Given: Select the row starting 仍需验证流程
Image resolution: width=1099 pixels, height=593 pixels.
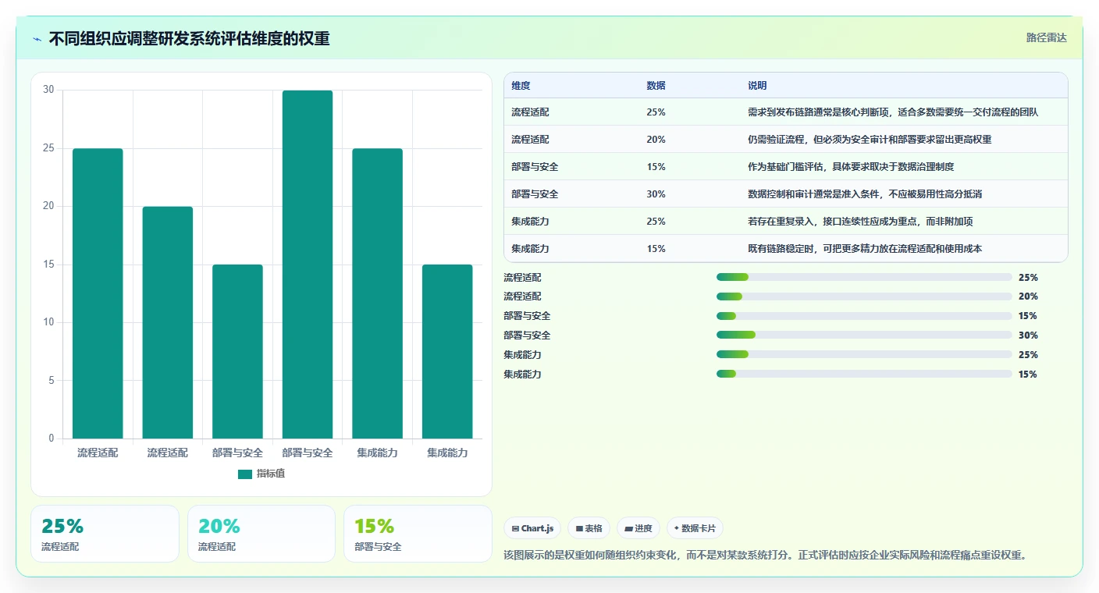Looking at the screenshot, I should (786, 139).
